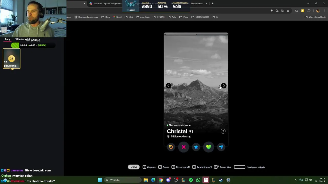
Task: Open the Wszystkie zakładki folder
Action: click(315, 17)
